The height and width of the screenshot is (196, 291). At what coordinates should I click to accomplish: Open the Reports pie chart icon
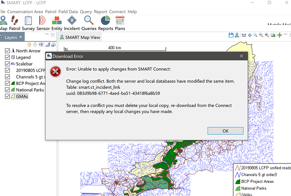pos(105,20)
